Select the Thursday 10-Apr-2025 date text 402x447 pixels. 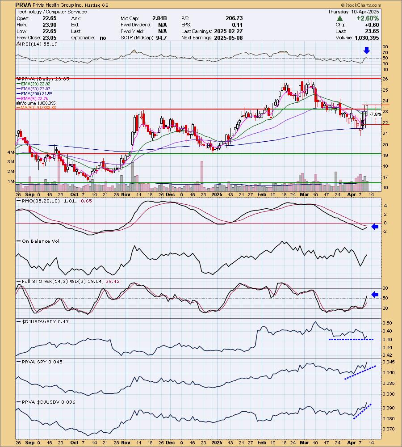[353, 12]
